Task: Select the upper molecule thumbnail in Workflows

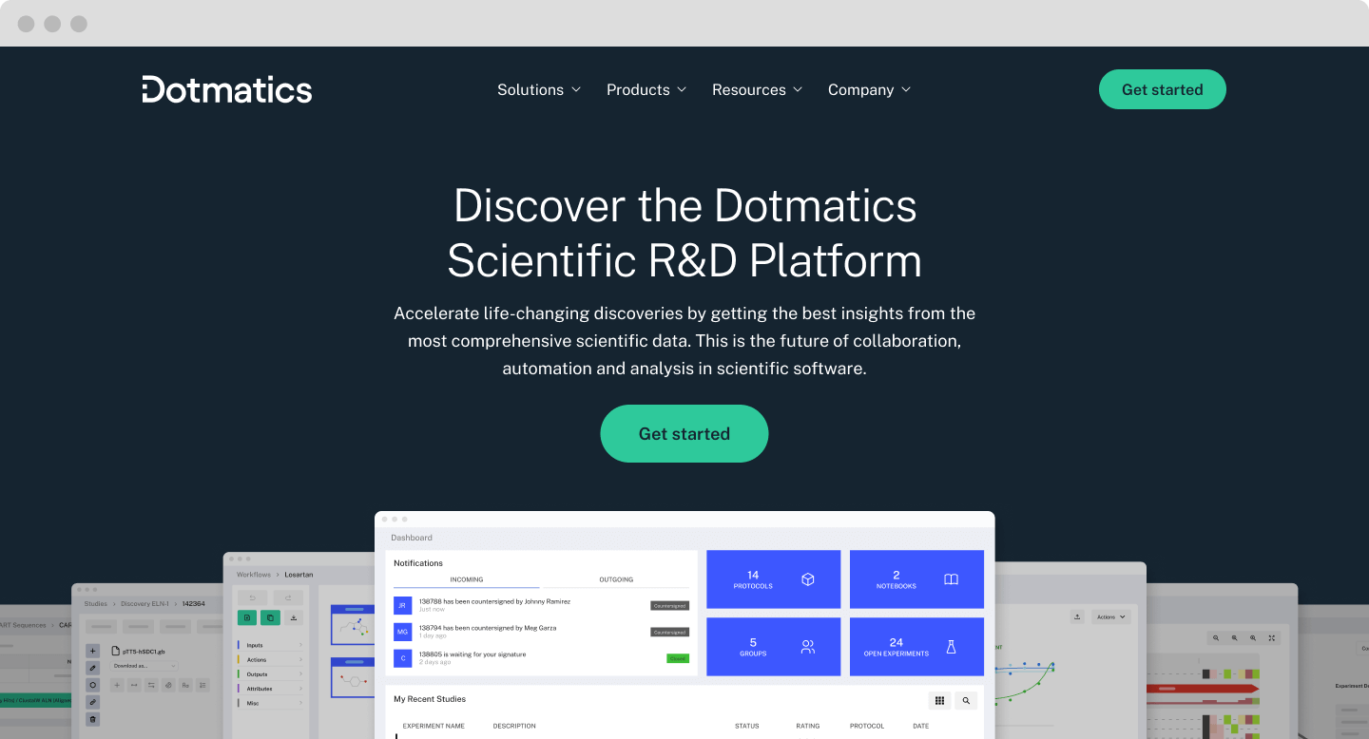Action: click(355, 625)
